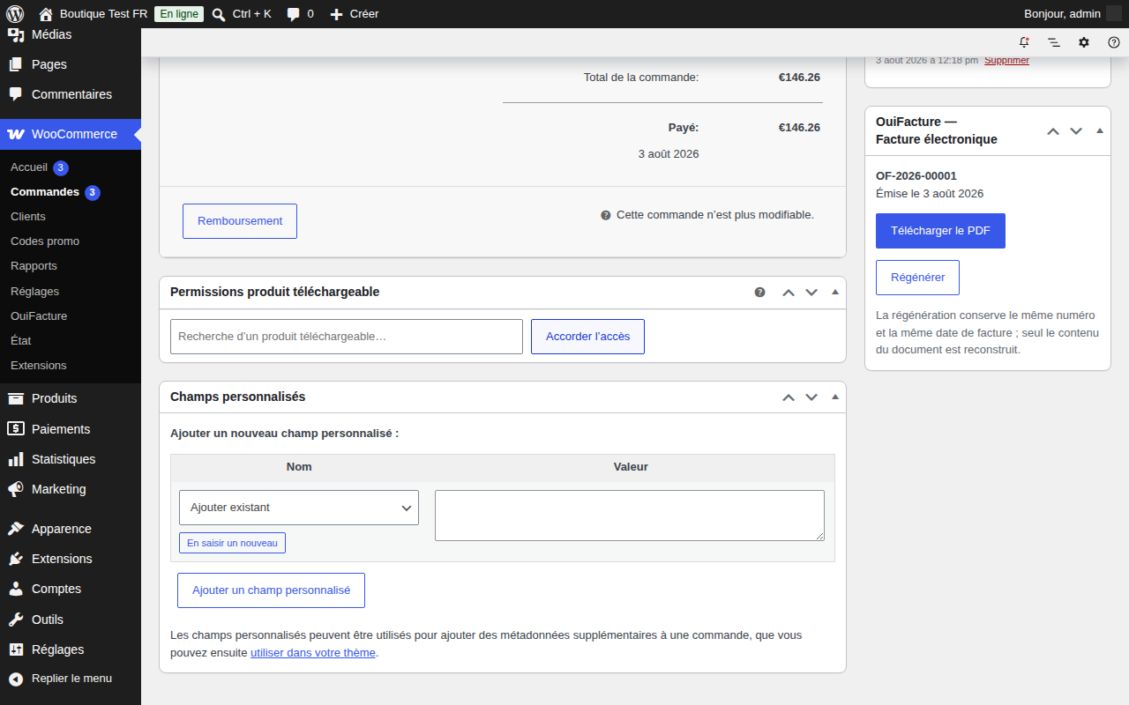Click the WooCommerce logo icon in sidebar
1129x705 pixels.
tap(16, 134)
